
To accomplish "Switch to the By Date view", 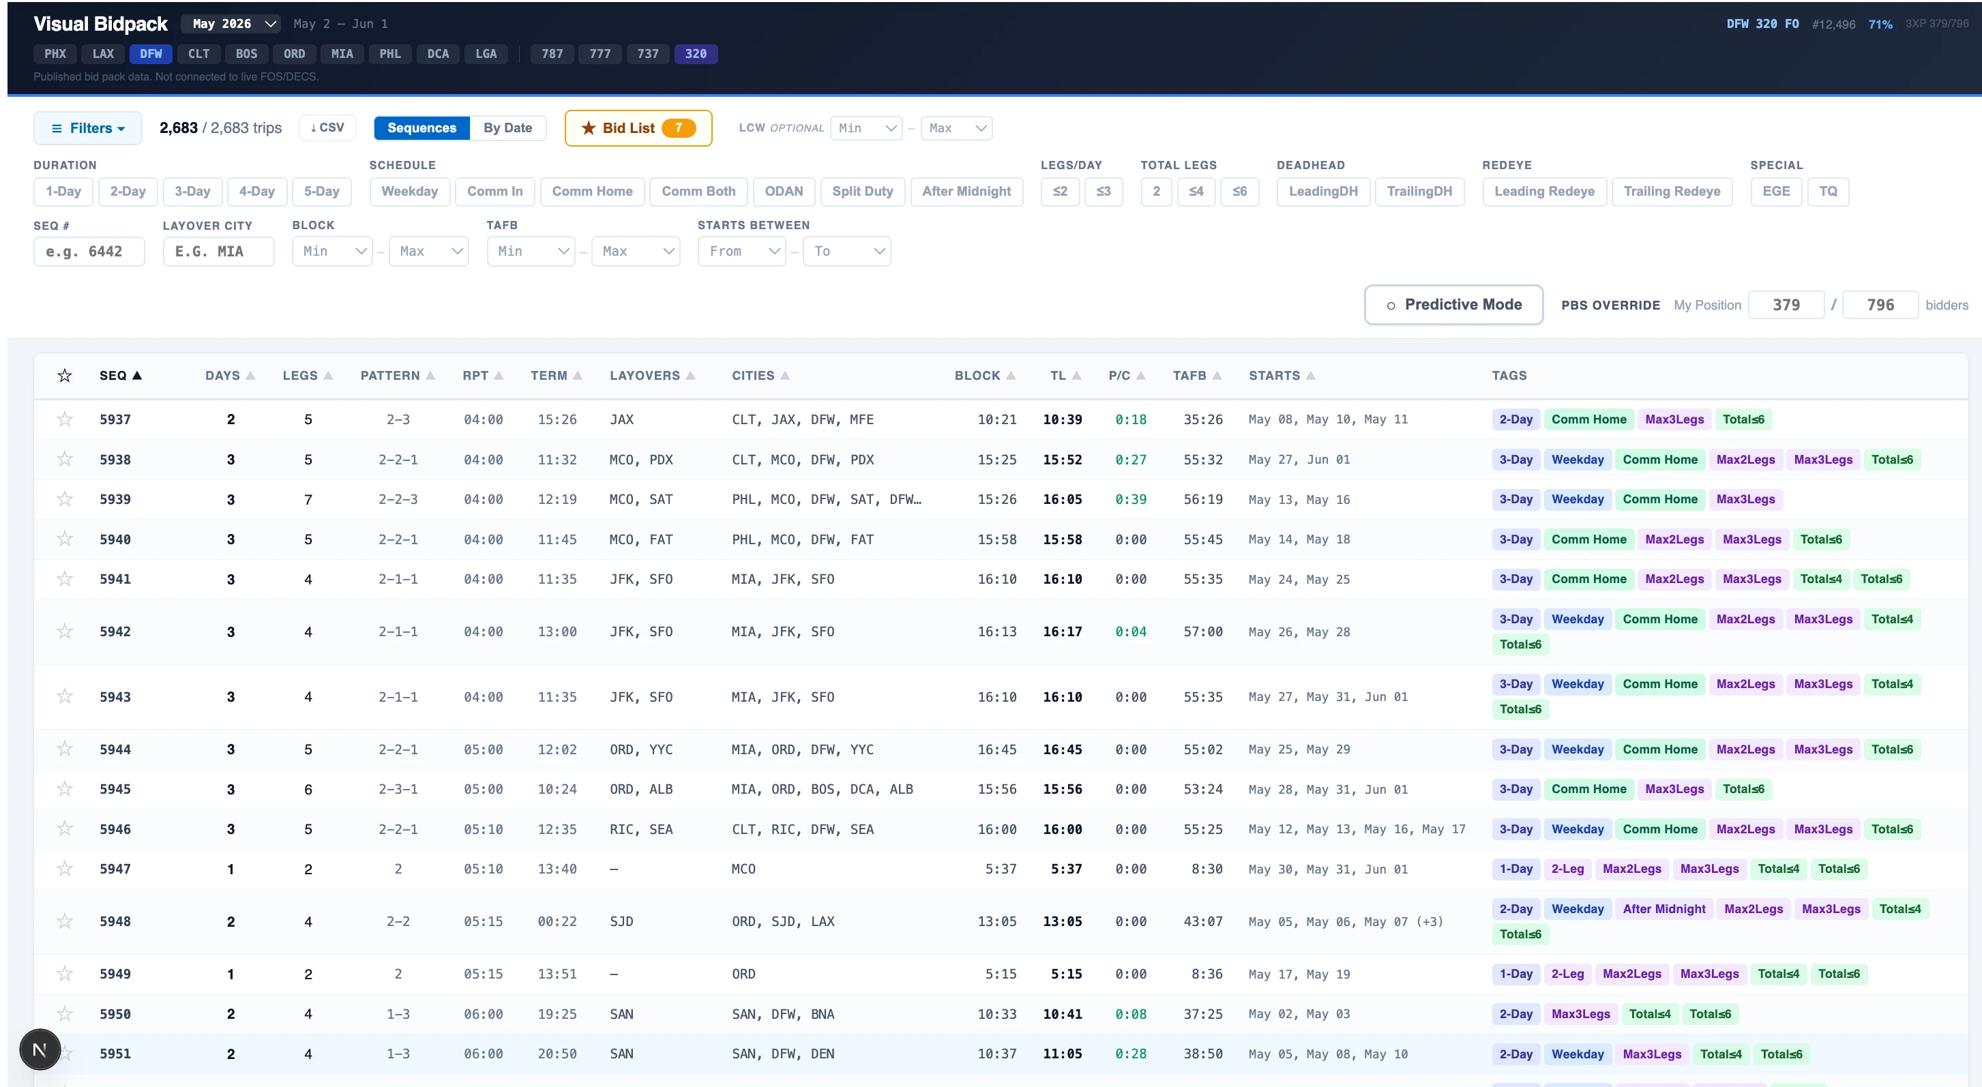I will (x=508, y=128).
